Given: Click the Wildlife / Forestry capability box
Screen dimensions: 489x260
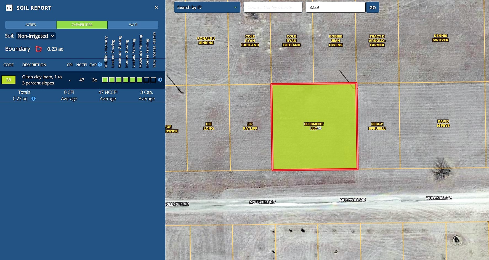Looking at the screenshot, I should pyautogui.click(x=105, y=80).
